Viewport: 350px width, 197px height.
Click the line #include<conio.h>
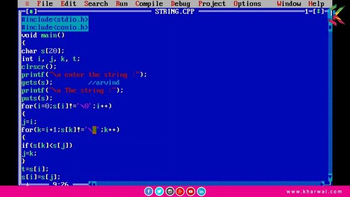pyautogui.click(x=55, y=27)
